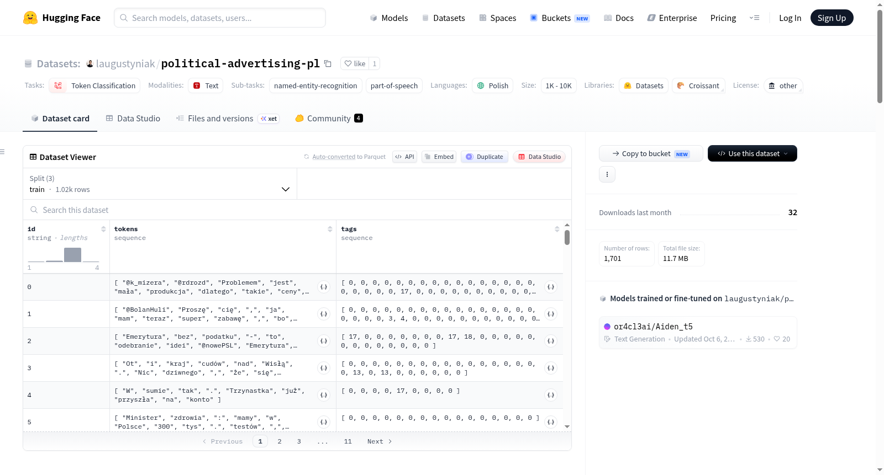884x475 pixels.
Task: Go to page 3 of rows
Action: (x=299, y=441)
